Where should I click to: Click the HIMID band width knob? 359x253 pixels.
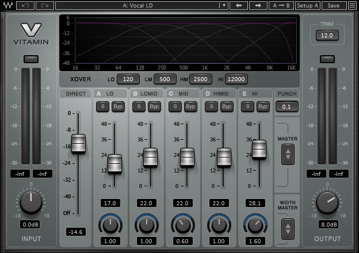pos(219,225)
